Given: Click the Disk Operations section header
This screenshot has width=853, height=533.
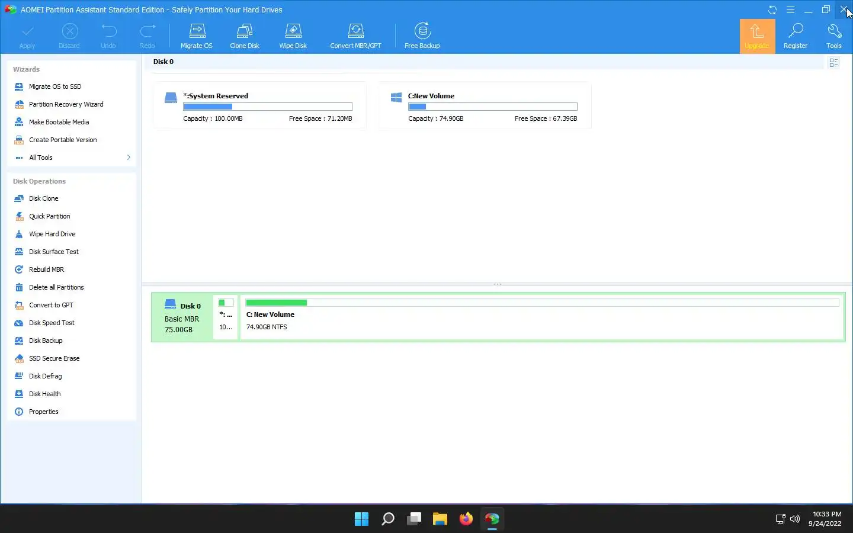Looking at the screenshot, I should click(x=39, y=181).
